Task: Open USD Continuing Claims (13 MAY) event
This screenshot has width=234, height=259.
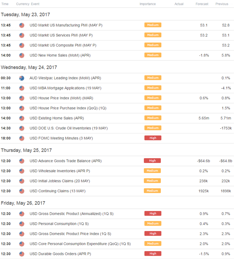Action: tap(57, 191)
